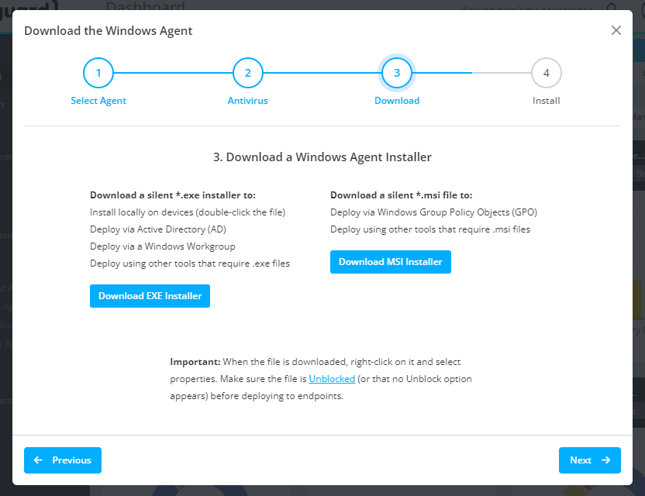Click 'Deploy via Active Directory (AD)' line

(158, 229)
